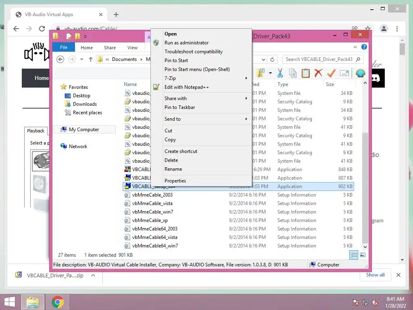Click the Email envelope toolbar icon
The height and width of the screenshot is (310, 413).
pos(344,73)
